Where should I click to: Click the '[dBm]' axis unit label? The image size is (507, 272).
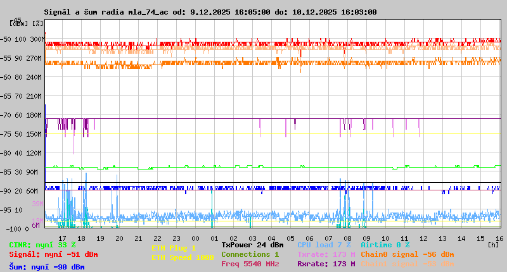coord(19,23)
